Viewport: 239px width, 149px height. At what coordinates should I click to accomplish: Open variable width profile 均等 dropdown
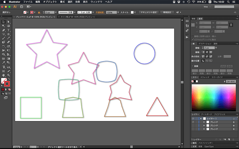tap(75, 12)
